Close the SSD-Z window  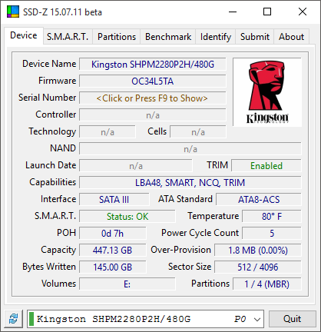pyautogui.click(x=303, y=12)
